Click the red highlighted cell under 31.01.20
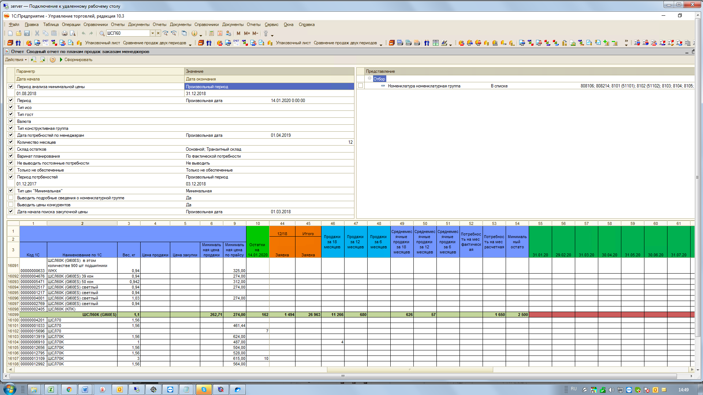Image resolution: width=703 pixels, height=395 pixels. click(540, 315)
